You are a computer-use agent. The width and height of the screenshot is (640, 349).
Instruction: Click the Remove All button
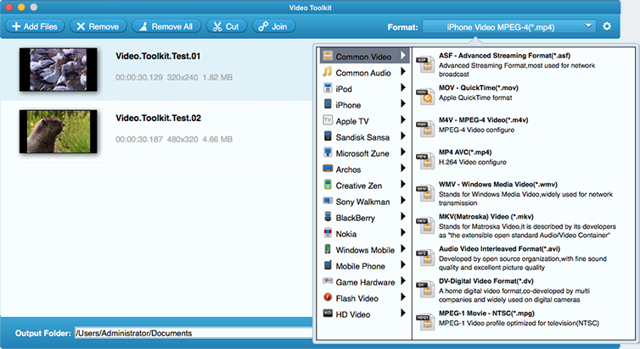point(166,26)
